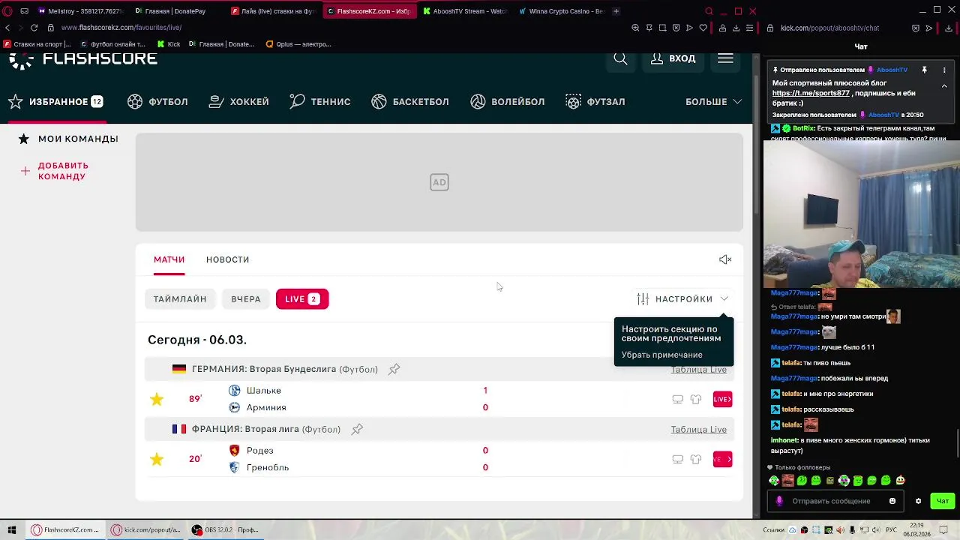Click TV icon on Шальке match

[x=677, y=400]
